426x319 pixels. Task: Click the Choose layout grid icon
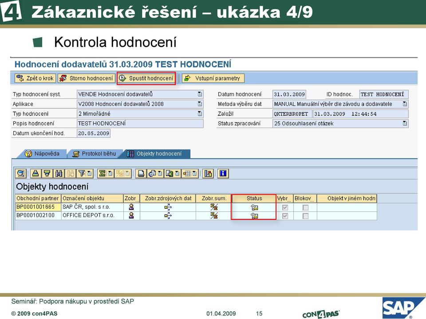[x=187, y=173]
